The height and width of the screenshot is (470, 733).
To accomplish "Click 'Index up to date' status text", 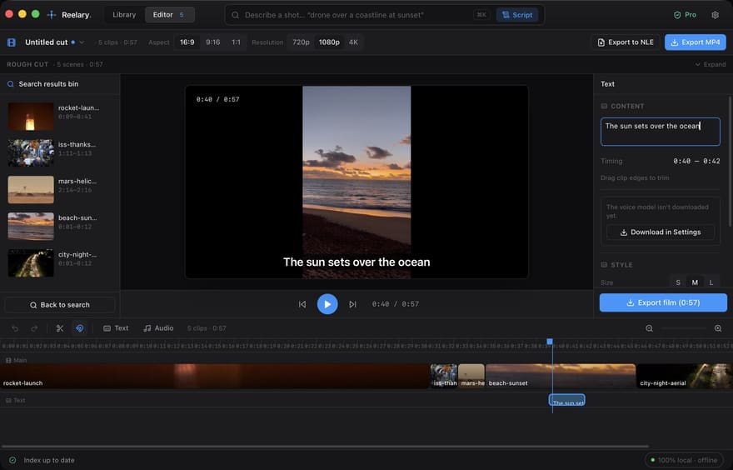I will [x=49, y=460].
